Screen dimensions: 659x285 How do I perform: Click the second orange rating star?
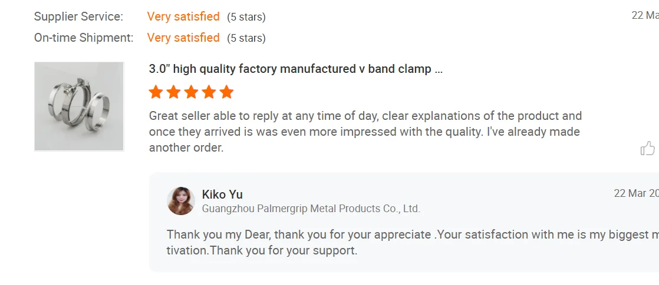tap(173, 92)
